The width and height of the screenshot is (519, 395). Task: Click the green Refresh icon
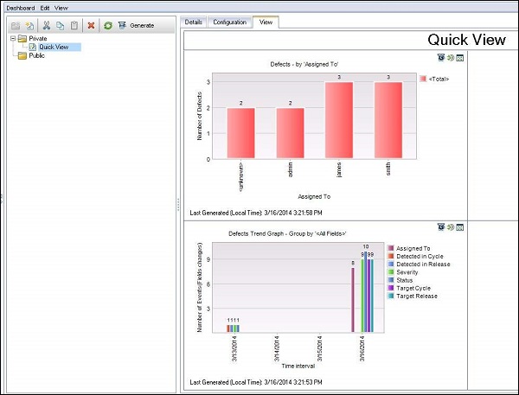tap(107, 26)
